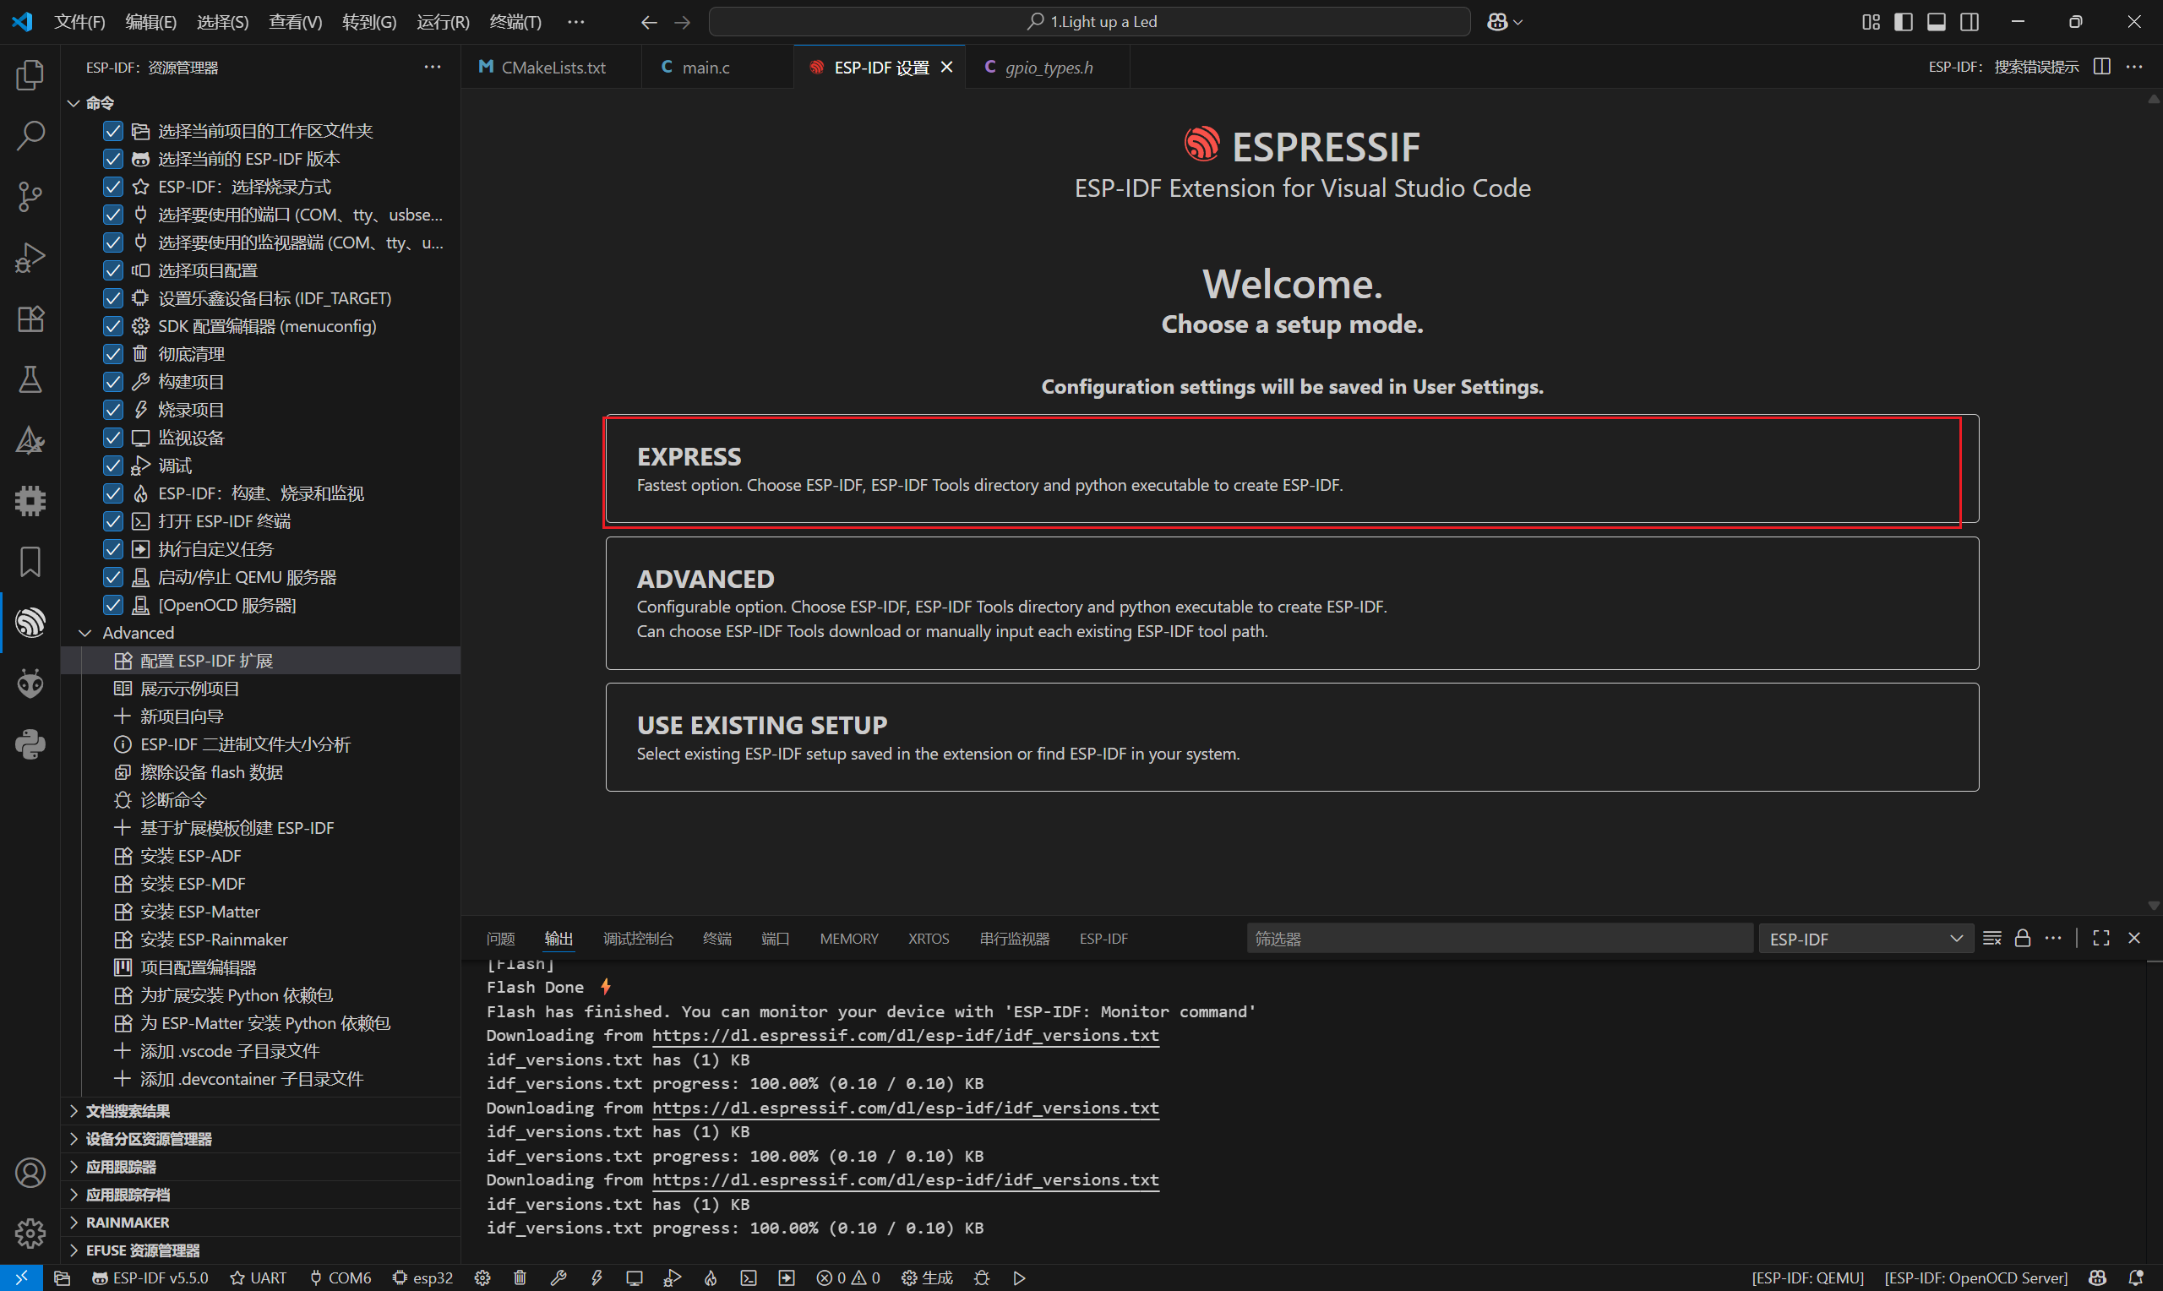Click the debug icon in status bar

(x=673, y=1278)
